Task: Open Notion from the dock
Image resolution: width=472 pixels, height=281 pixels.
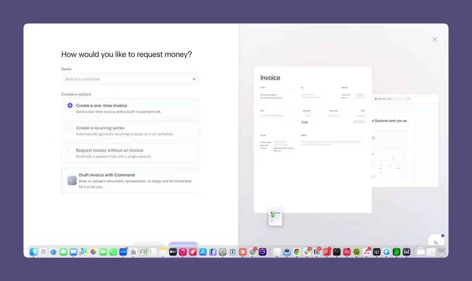Action: click(317, 252)
